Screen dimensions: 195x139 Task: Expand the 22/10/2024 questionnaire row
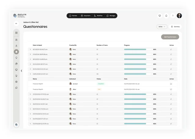coord(30,64)
